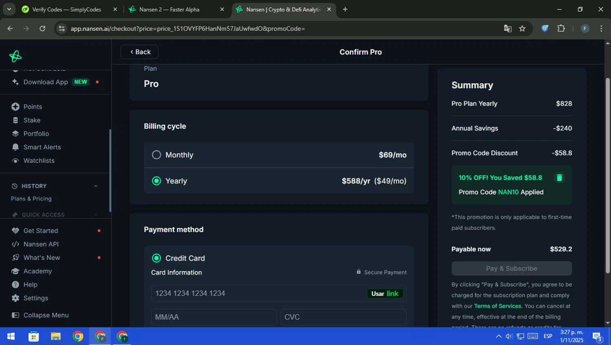
Task: Click the What's New rocket icon
Action: click(x=15, y=257)
